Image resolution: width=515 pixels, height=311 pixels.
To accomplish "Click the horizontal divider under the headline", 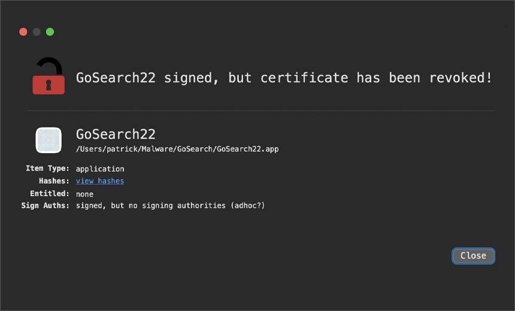I will pyautogui.click(x=260, y=111).
